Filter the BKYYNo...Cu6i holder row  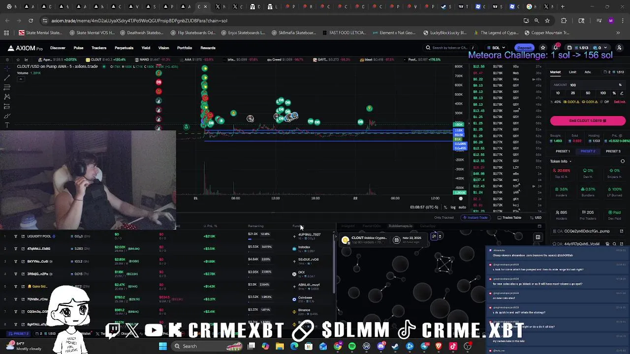[x=16, y=262]
